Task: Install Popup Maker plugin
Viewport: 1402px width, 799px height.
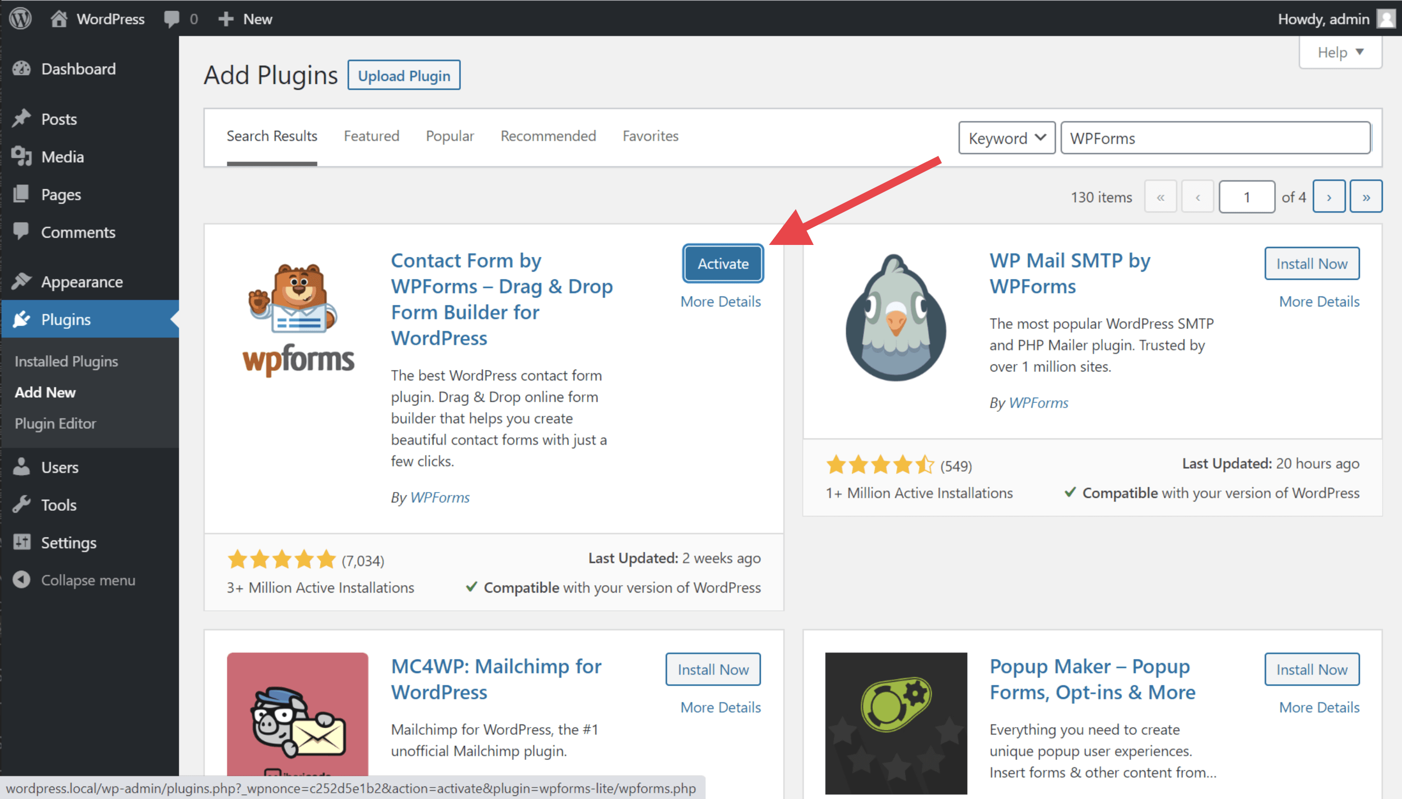Action: (x=1311, y=670)
